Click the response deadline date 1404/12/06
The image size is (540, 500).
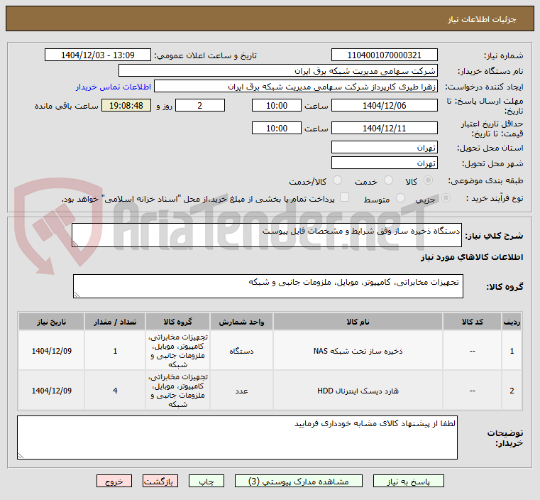385,105
